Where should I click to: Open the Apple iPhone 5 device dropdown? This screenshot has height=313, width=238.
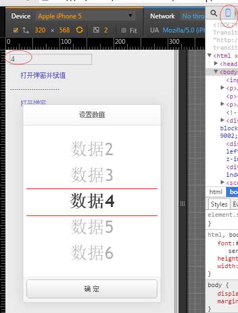85,16
